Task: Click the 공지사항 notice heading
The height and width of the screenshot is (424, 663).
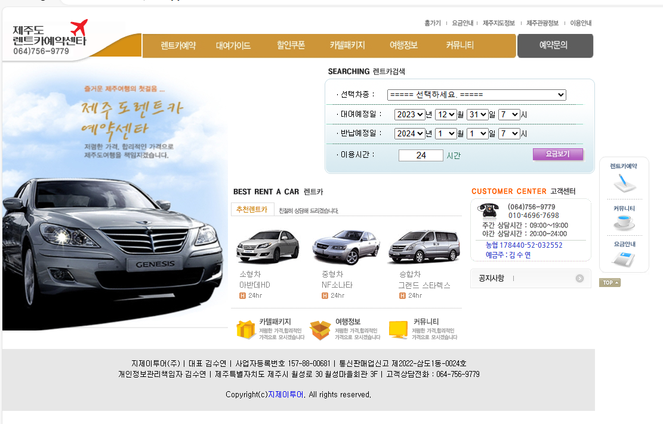Action: pyautogui.click(x=491, y=279)
